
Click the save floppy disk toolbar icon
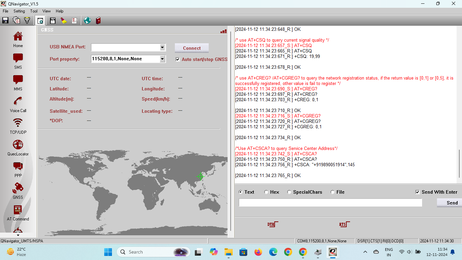5,21
